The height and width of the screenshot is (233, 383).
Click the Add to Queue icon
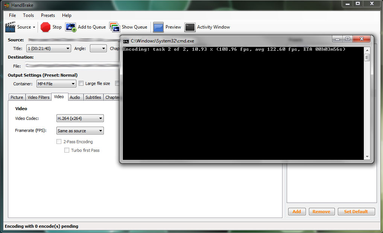(71, 27)
